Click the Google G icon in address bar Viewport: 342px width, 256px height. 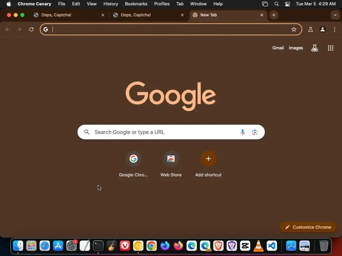click(x=45, y=29)
